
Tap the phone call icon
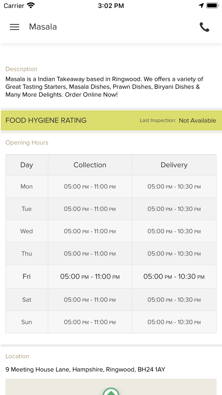click(205, 27)
